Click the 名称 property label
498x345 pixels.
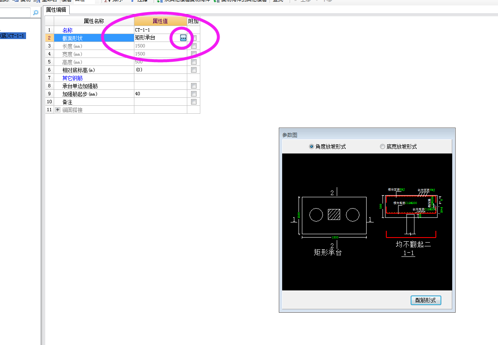pos(67,30)
